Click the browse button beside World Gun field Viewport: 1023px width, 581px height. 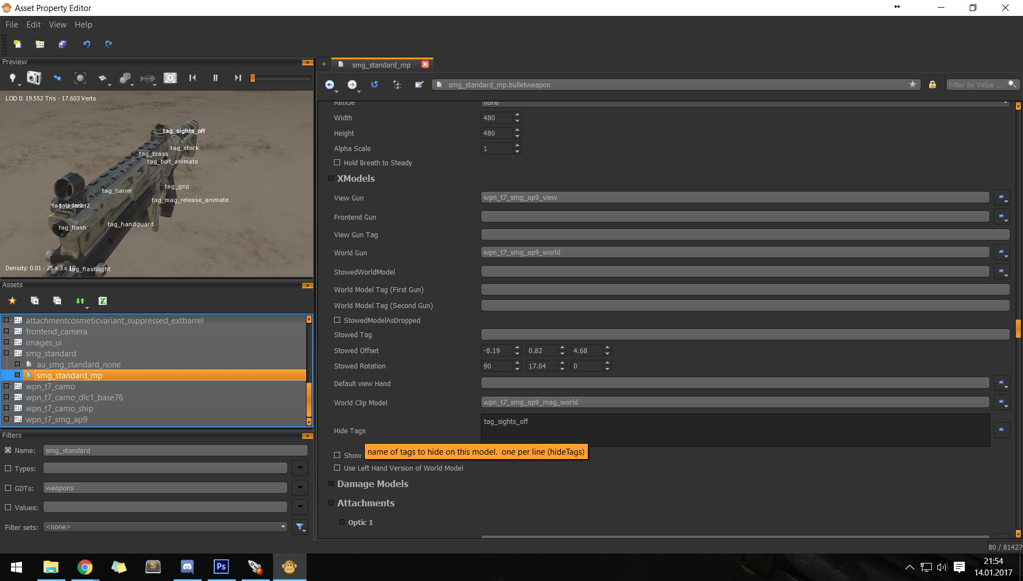1002,253
